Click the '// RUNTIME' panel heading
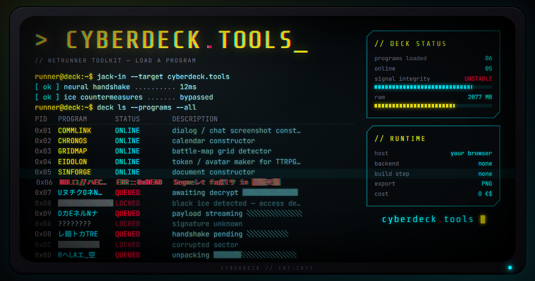535x281 pixels. click(400, 139)
